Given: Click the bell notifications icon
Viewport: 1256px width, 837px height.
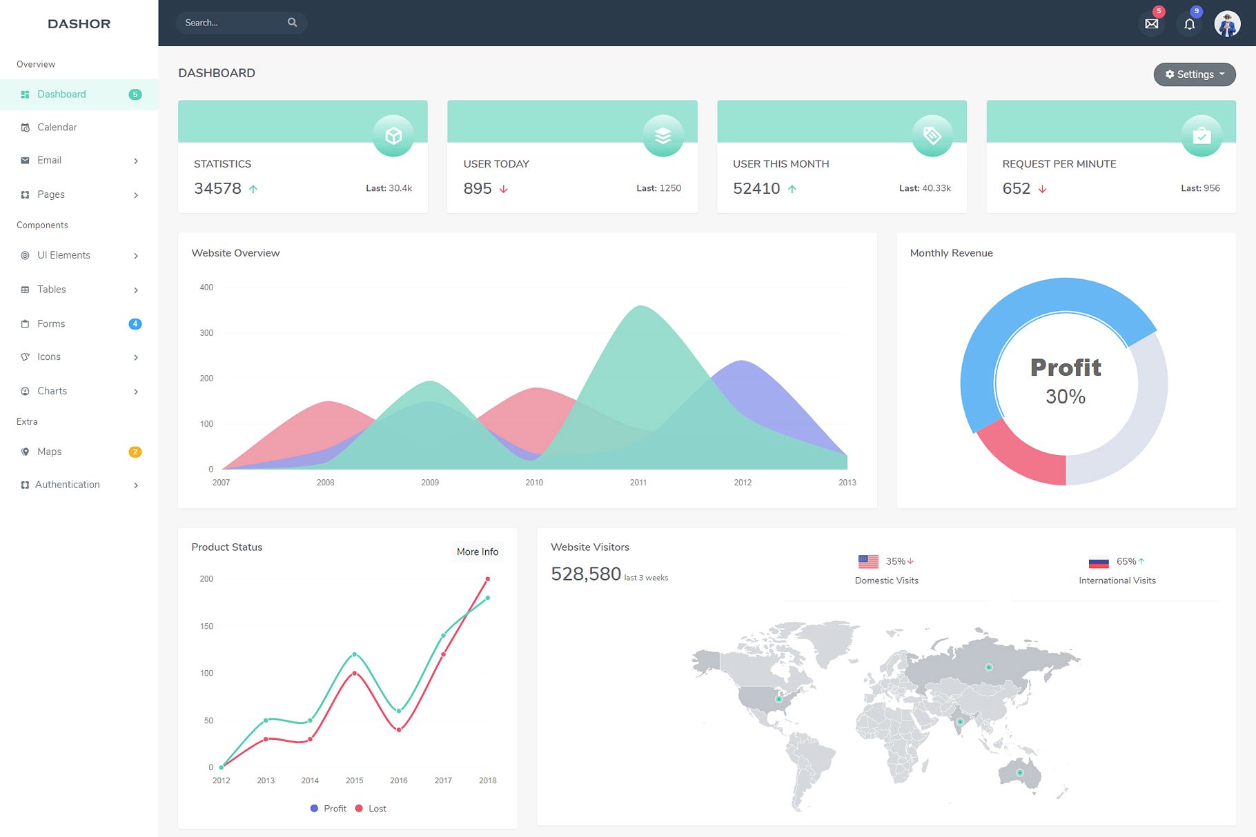Looking at the screenshot, I should (1189, 24).
